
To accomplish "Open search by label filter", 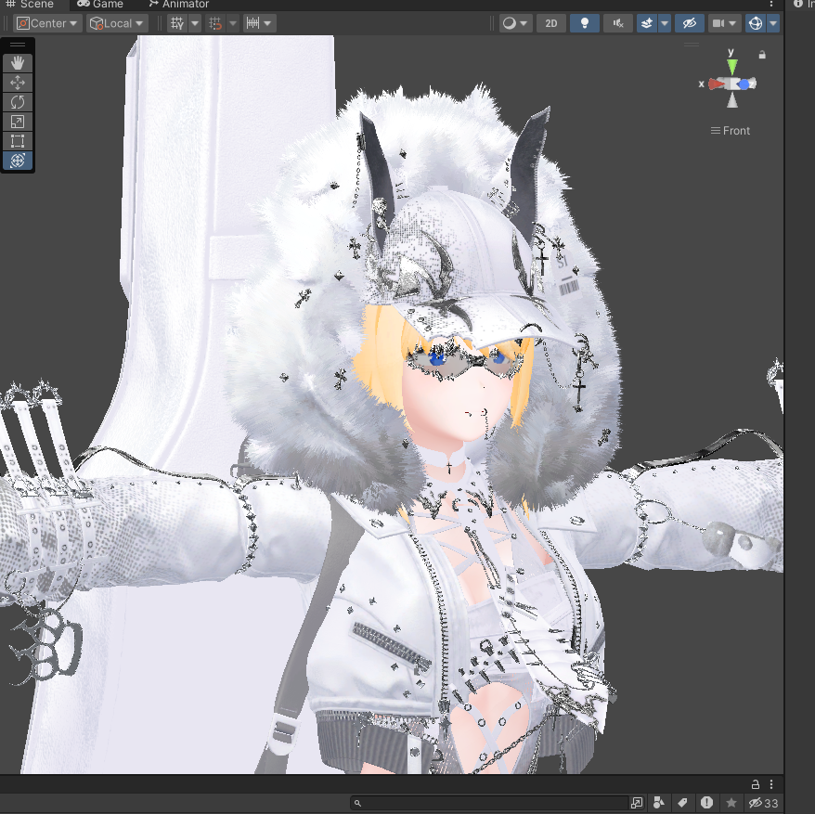I will coord(682,803).
